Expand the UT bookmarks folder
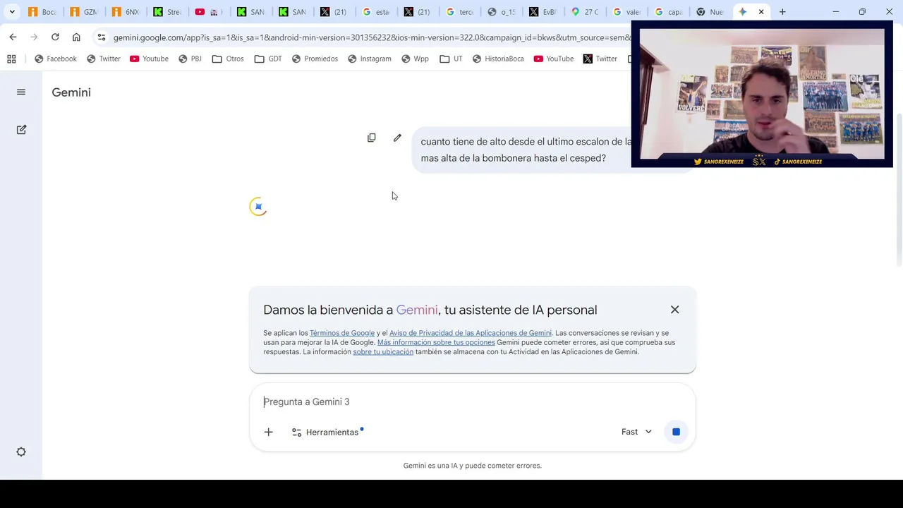Image resolution: width=903 pixels, height=508 pixels. coord(451,59)
